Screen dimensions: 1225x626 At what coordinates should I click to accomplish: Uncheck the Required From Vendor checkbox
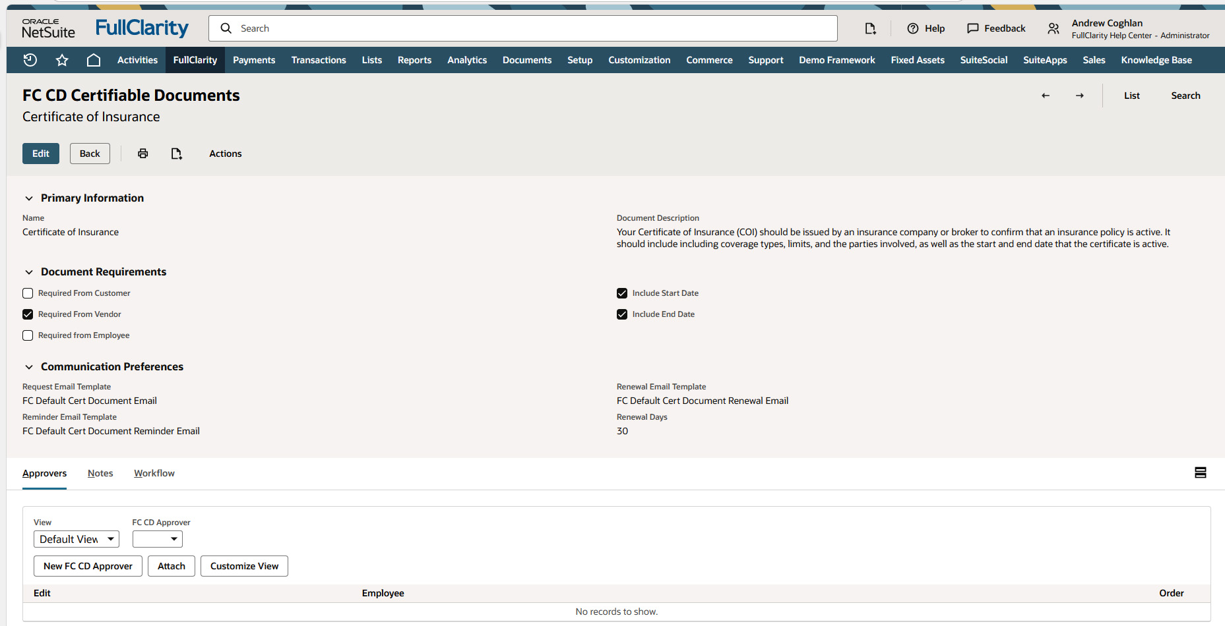pos(28,314)
